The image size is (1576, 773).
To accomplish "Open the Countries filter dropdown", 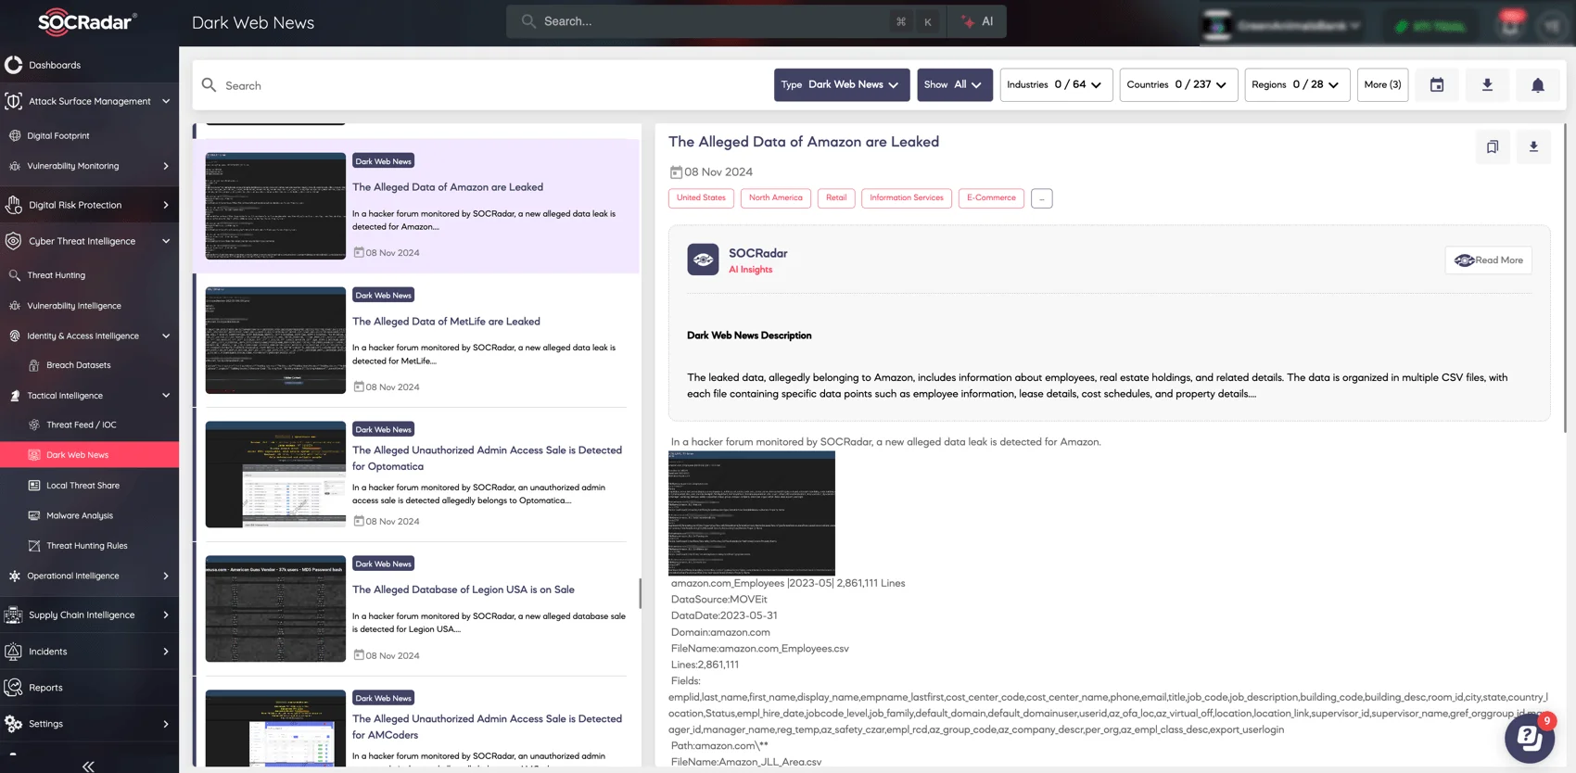I will tap(1178, 85).
